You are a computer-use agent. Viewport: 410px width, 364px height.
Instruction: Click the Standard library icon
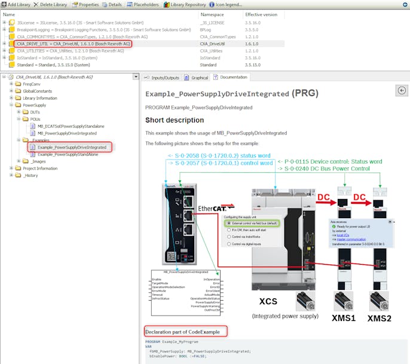12,65
